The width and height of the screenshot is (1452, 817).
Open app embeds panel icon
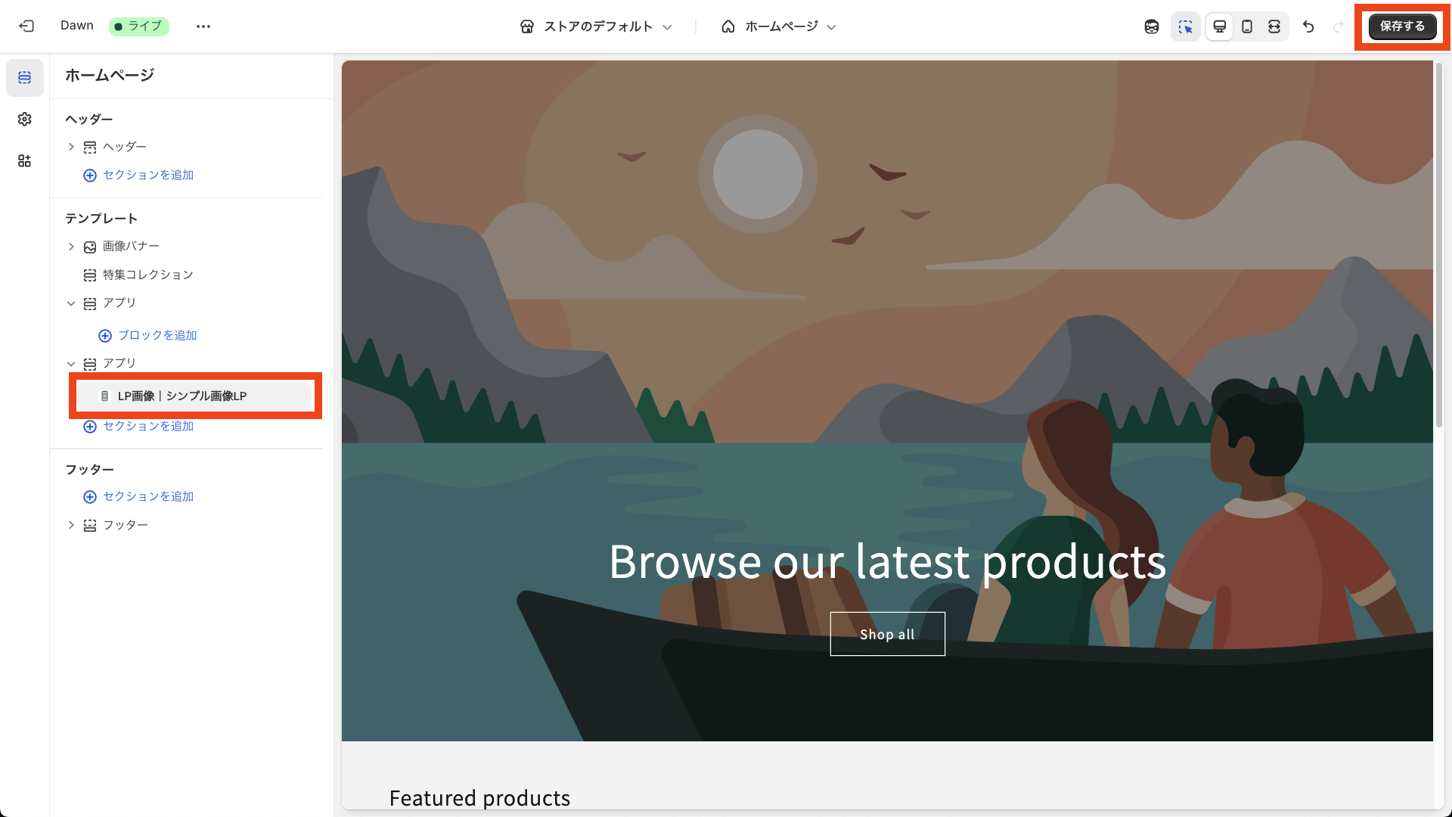point(24,160)
